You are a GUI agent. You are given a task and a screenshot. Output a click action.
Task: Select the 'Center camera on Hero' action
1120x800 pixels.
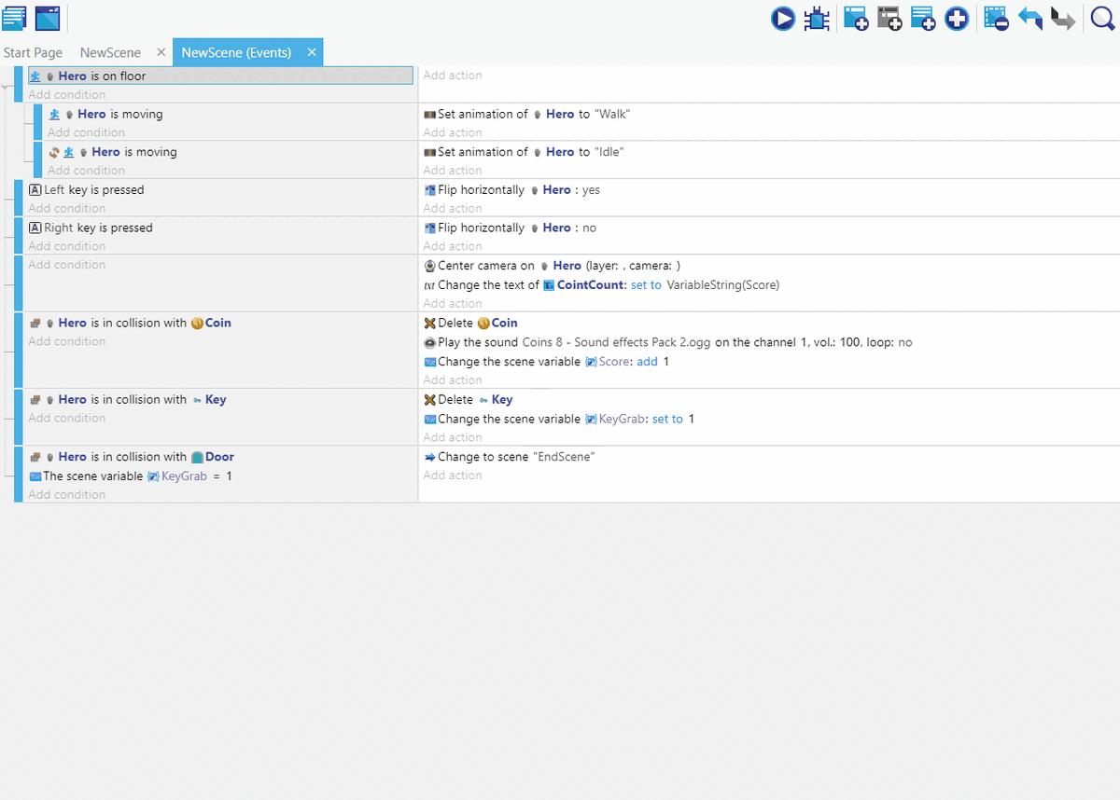(x=552, y=267)
